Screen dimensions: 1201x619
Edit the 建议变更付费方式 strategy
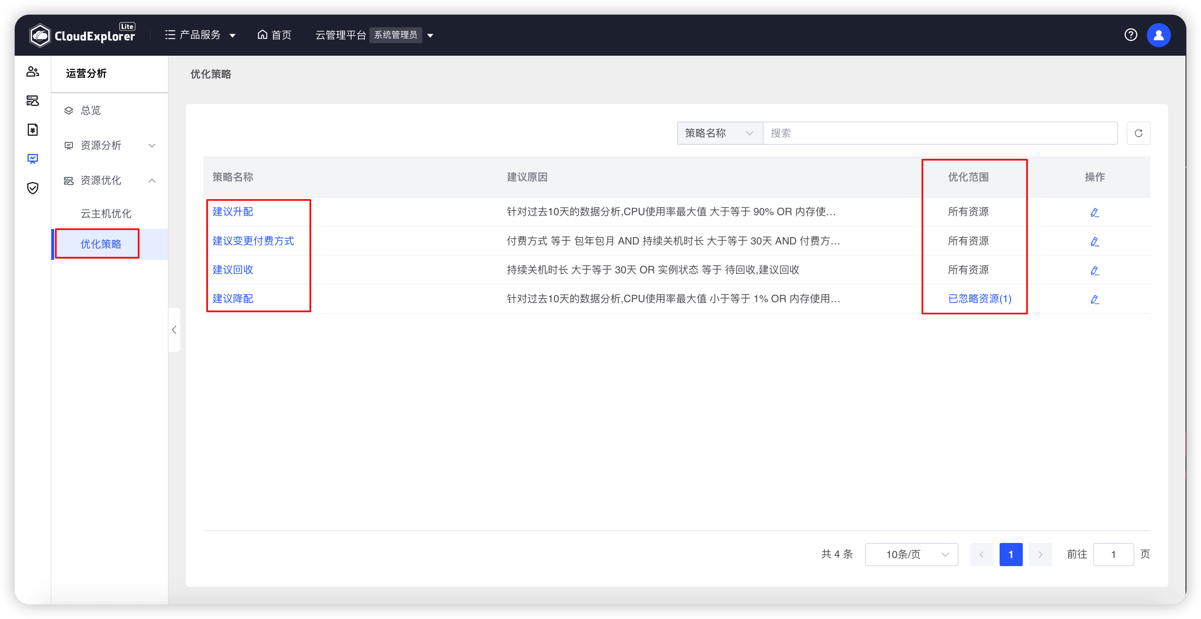1095,242
